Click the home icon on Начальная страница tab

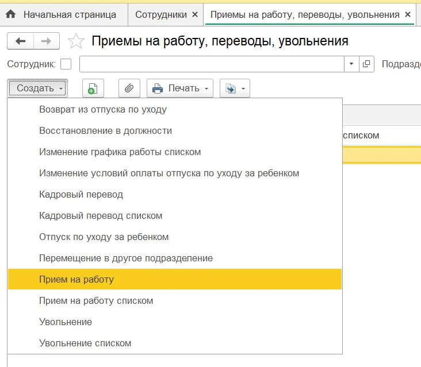[10, 14]
